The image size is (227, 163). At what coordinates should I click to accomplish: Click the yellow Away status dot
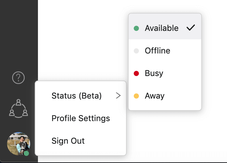(x=136, y=96)
